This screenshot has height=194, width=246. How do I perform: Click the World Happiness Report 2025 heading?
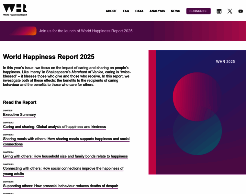pyautogui.click(x=49, y=57)
